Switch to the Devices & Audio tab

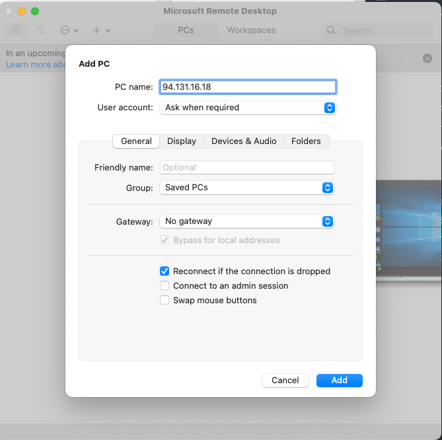(x=244, y=141)
